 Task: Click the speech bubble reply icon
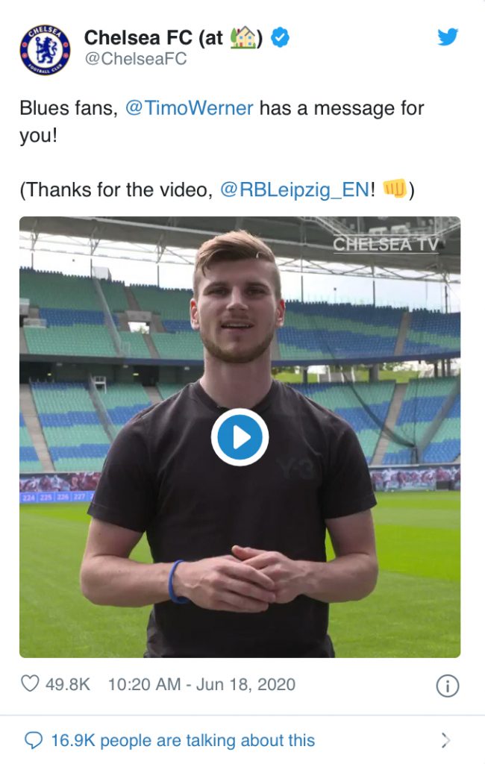pos(34,741)
